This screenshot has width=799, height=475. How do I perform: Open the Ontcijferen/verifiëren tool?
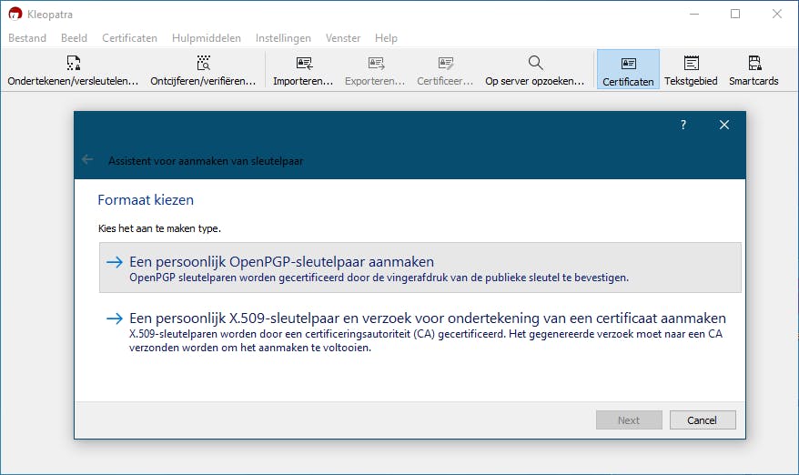pyautogui.click(x=203, y=64)
